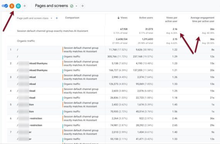The image size is (220, 144).
Task: Click the 67,158 total views value
Action: (124, 29)
